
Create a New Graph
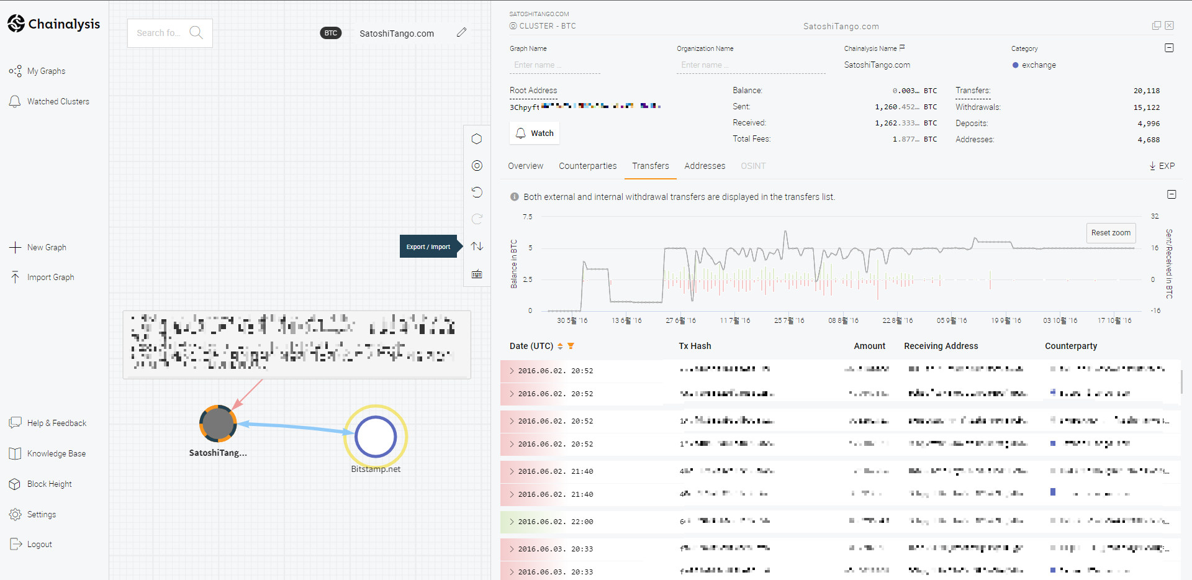[38, 247]
